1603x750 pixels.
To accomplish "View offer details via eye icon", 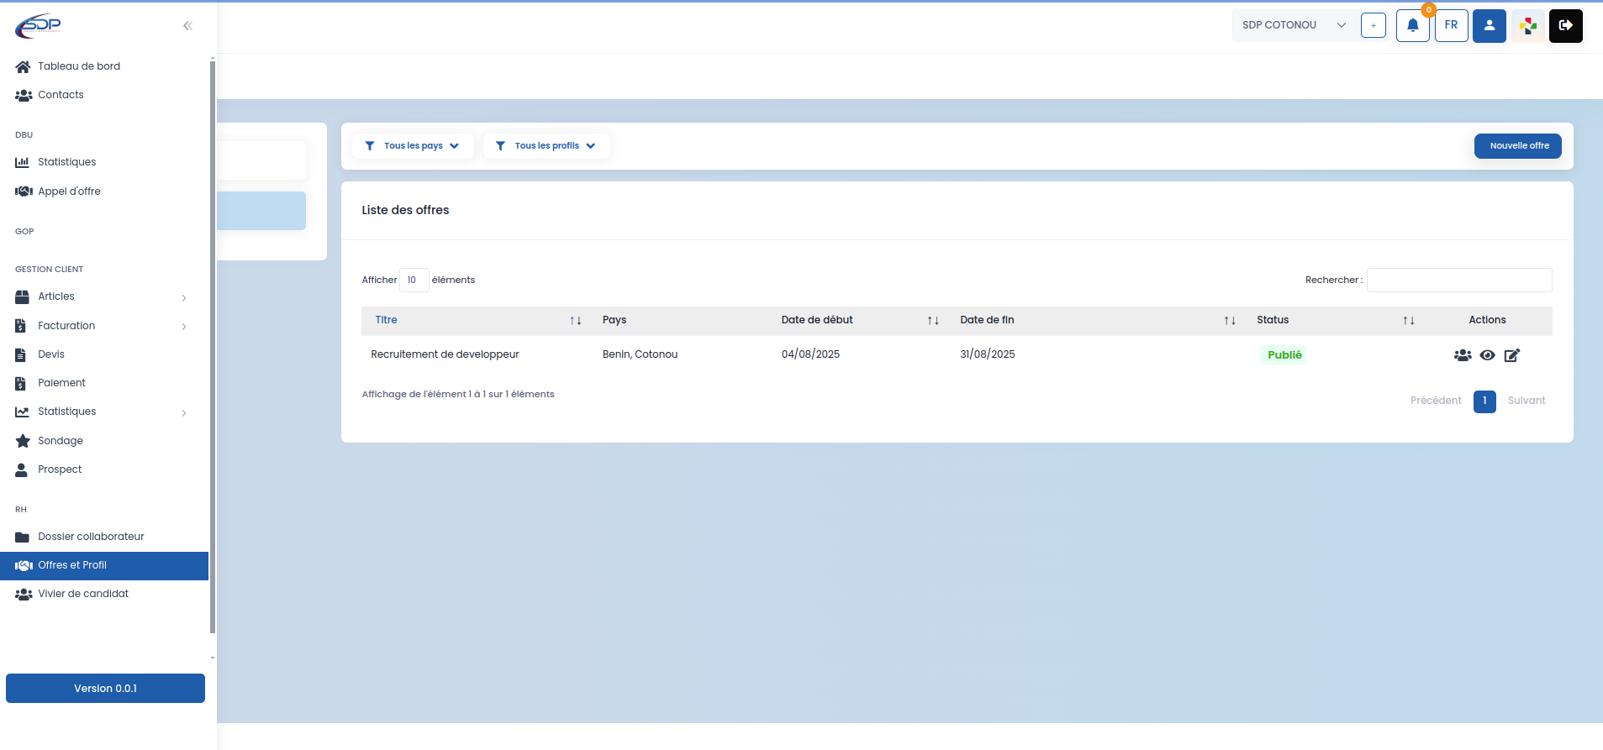I will click(1487, 355).
